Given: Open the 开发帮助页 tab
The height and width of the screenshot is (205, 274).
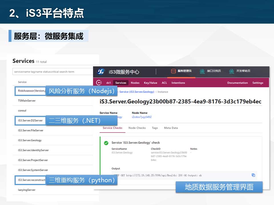Looking at the screenshot, I should [x=239, y=71].
